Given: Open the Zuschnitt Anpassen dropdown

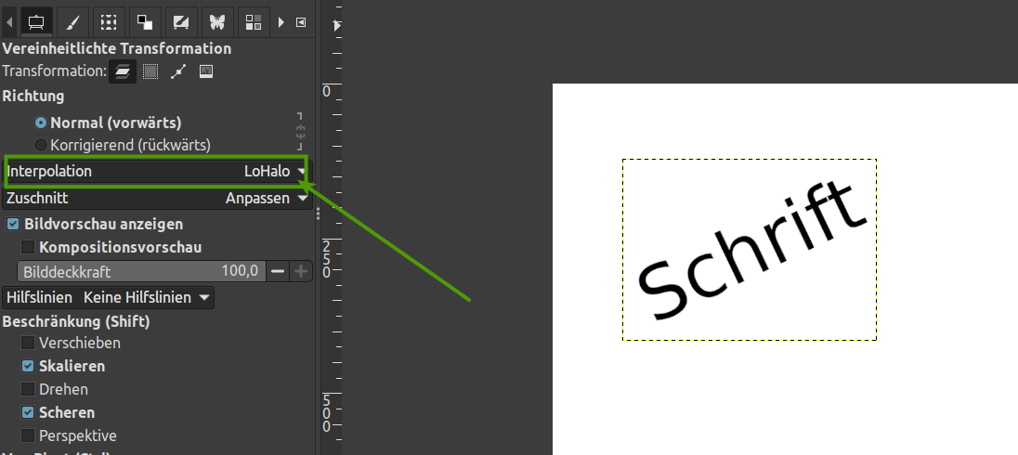Looking at the screenshot, I should [157, 198].
